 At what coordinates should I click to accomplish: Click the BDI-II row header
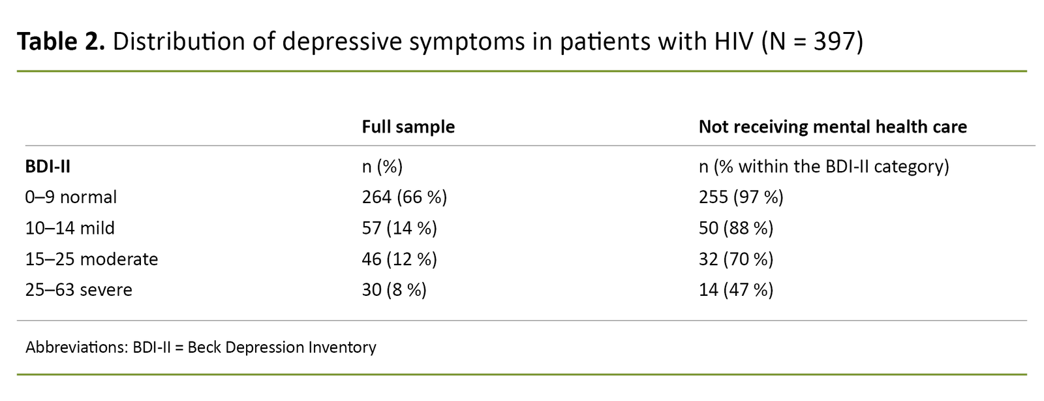(48, 167)
